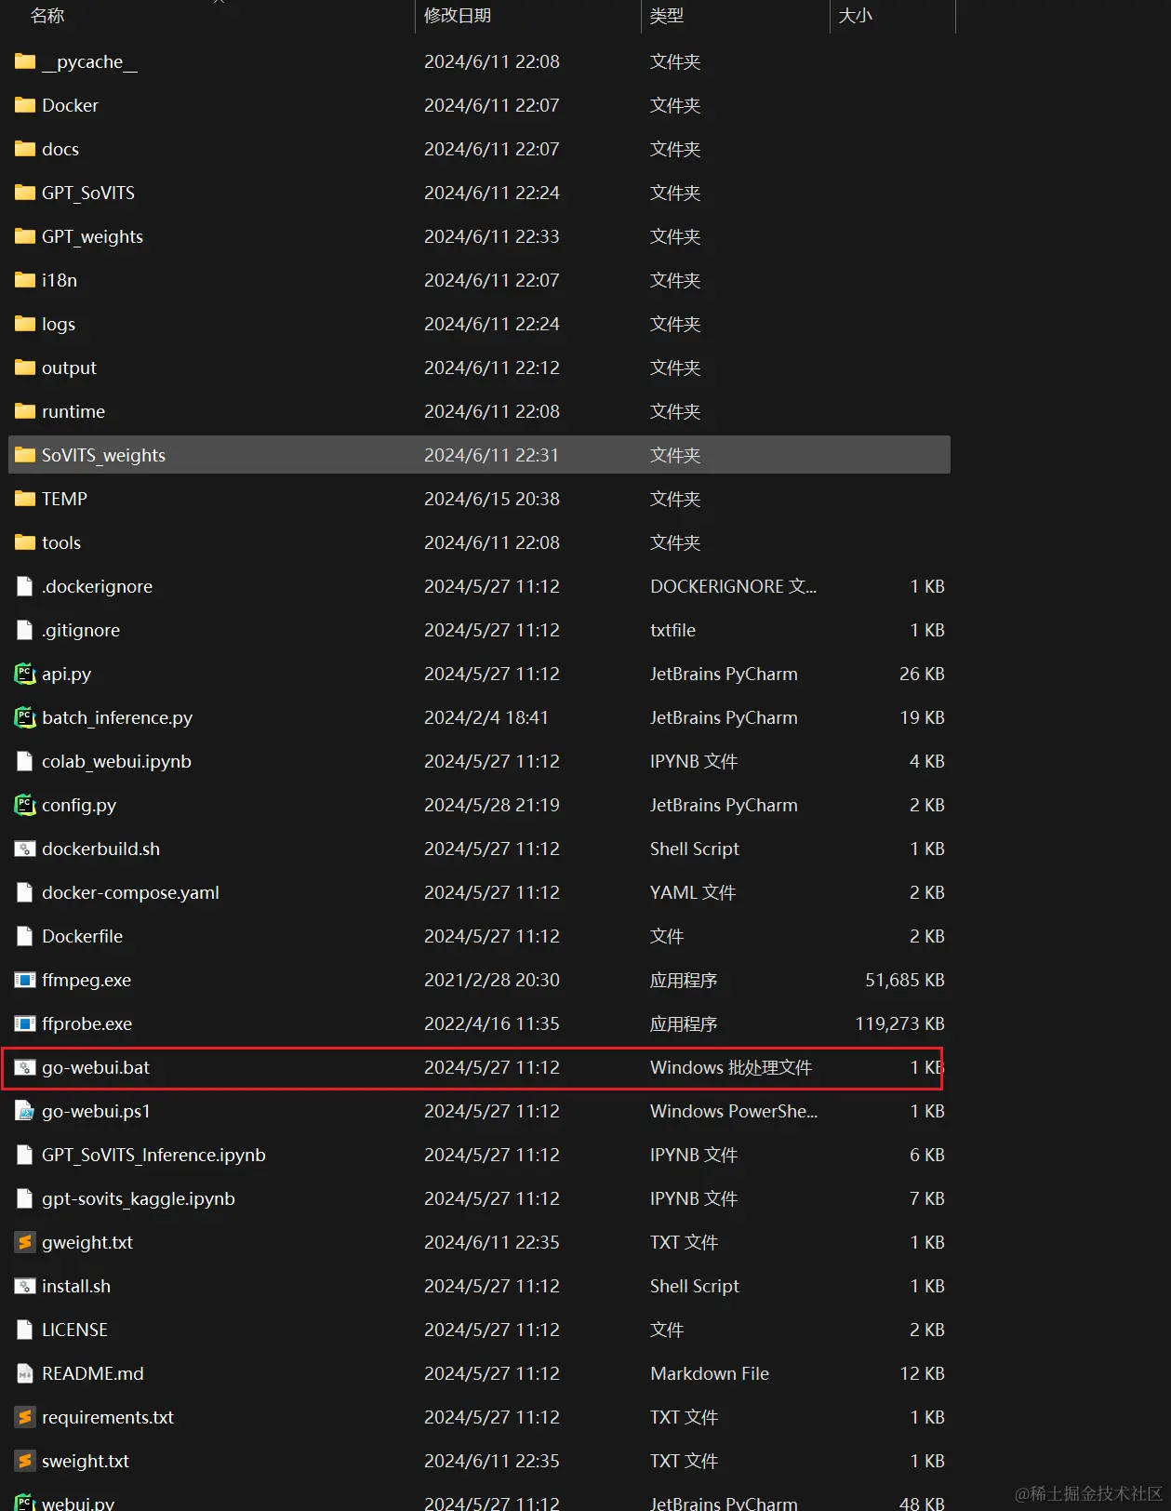Screen dimensions: 1171x1511
Task: Select the file name colab_webui.ipynb
Action: coord(116,761)
